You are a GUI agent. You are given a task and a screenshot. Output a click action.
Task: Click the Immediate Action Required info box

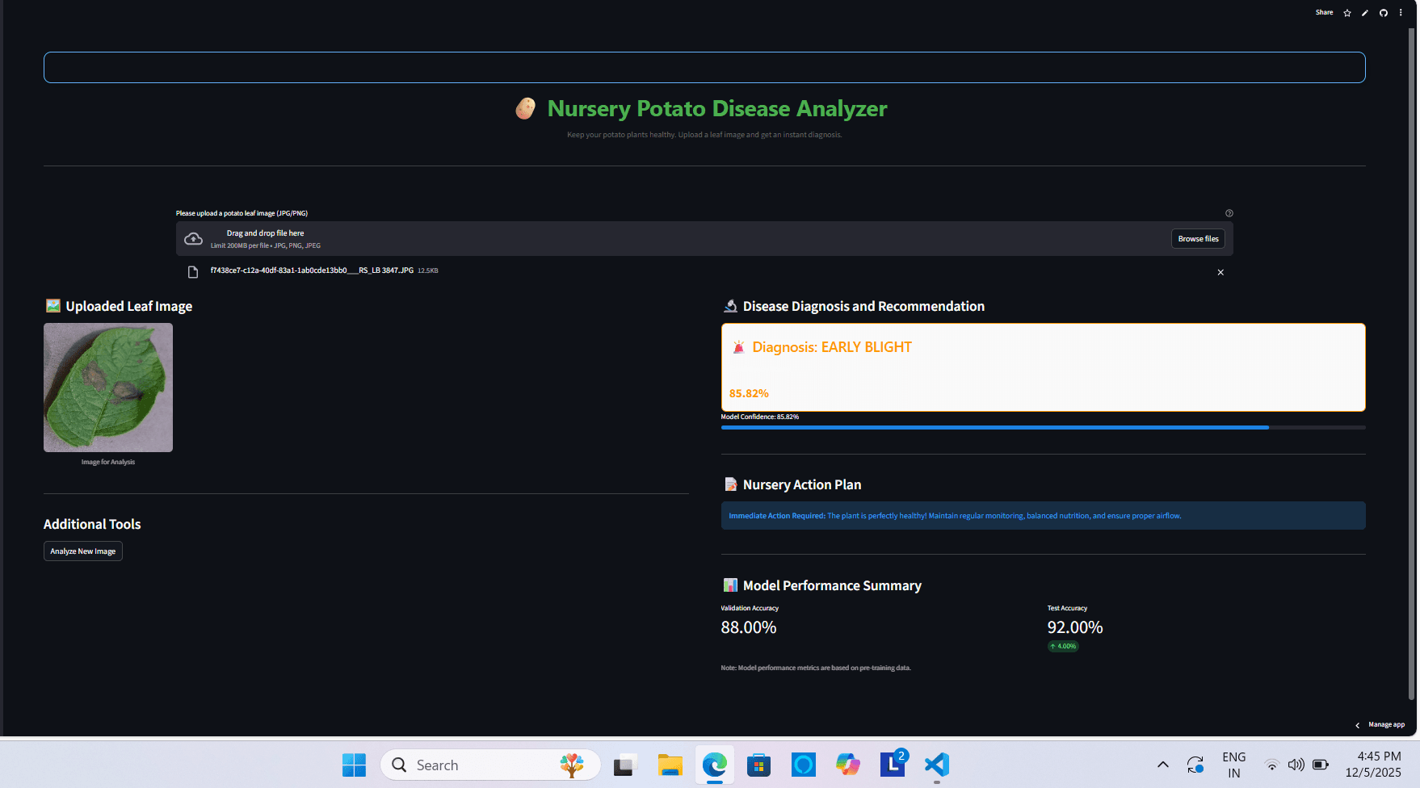pos(1043,516)
